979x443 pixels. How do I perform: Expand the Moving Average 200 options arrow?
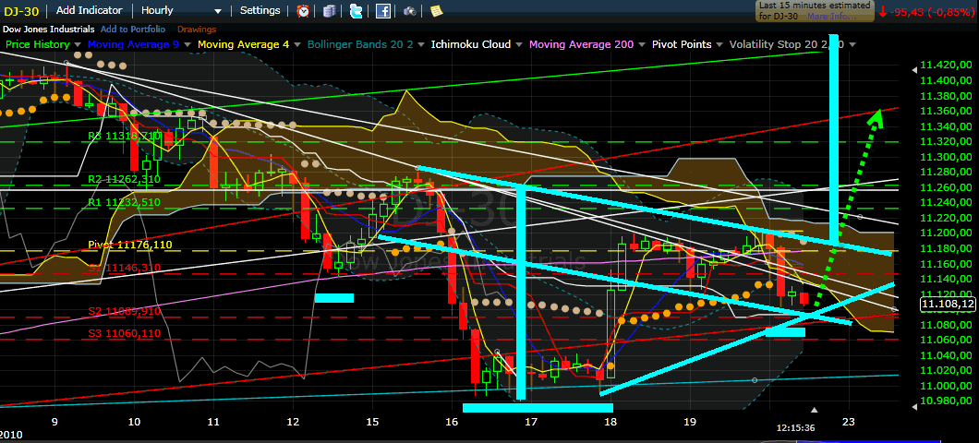[641, 45]
